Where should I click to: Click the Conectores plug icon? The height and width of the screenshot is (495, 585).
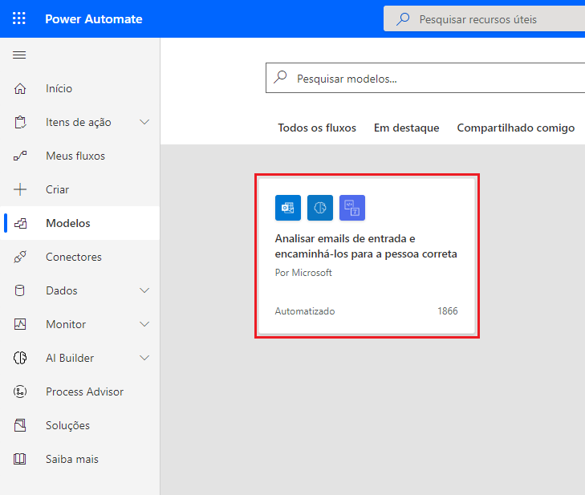20,257
